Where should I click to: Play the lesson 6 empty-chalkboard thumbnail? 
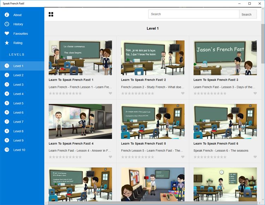pyautogui.click(x=225, y=121)
